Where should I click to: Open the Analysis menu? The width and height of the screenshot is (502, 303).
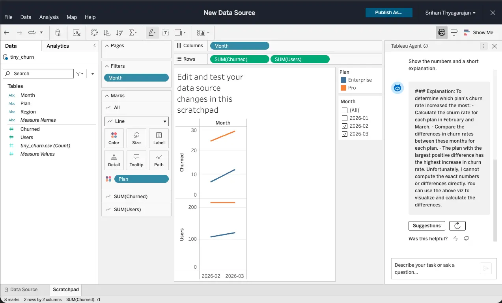point(49,17)
